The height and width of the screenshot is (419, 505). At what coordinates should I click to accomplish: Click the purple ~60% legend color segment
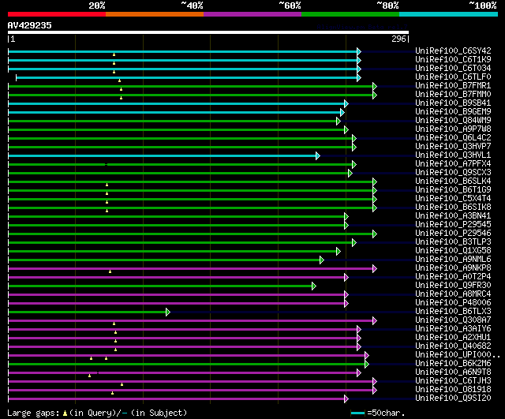pos(252,14)
